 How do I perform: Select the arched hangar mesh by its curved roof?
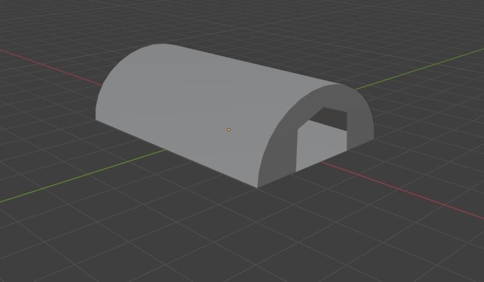tap(198, 102)
